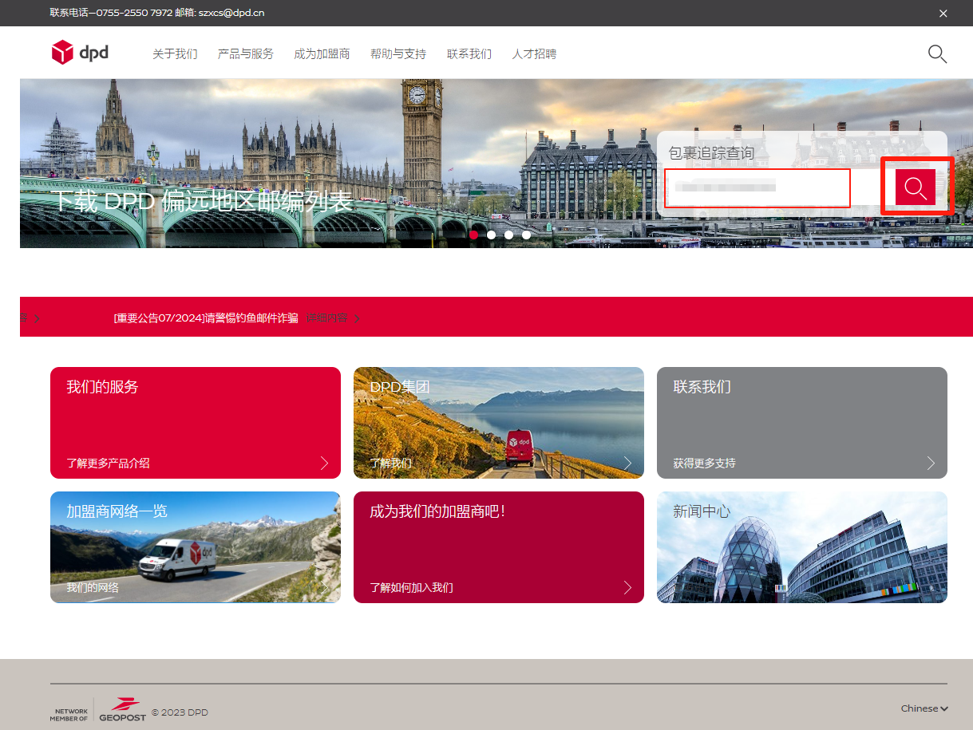
Task: Open 人才招聘 menu
Action: [534, 54]
